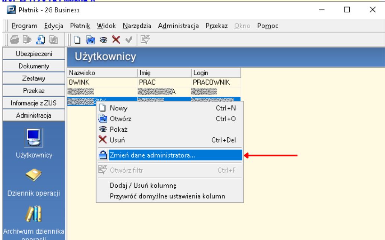Open the Widok menu
The width and height of the screenshot is (385, 240).
pyautogui.click(x=106, y=26)
